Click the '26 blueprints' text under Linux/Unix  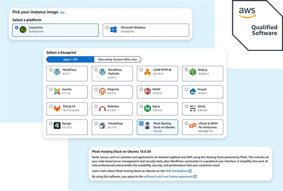coord(36,31)
